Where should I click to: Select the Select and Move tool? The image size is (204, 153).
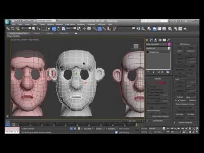pyautogui.click(x=54, y=29)
